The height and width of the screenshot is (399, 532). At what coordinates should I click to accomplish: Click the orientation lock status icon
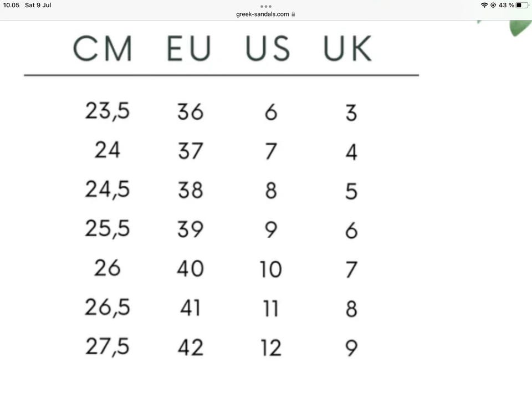click(x=493, y=5)
